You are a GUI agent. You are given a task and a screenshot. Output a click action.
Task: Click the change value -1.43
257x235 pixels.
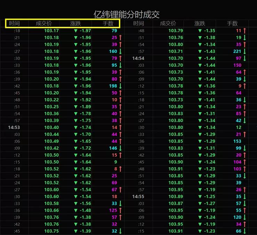210,51
